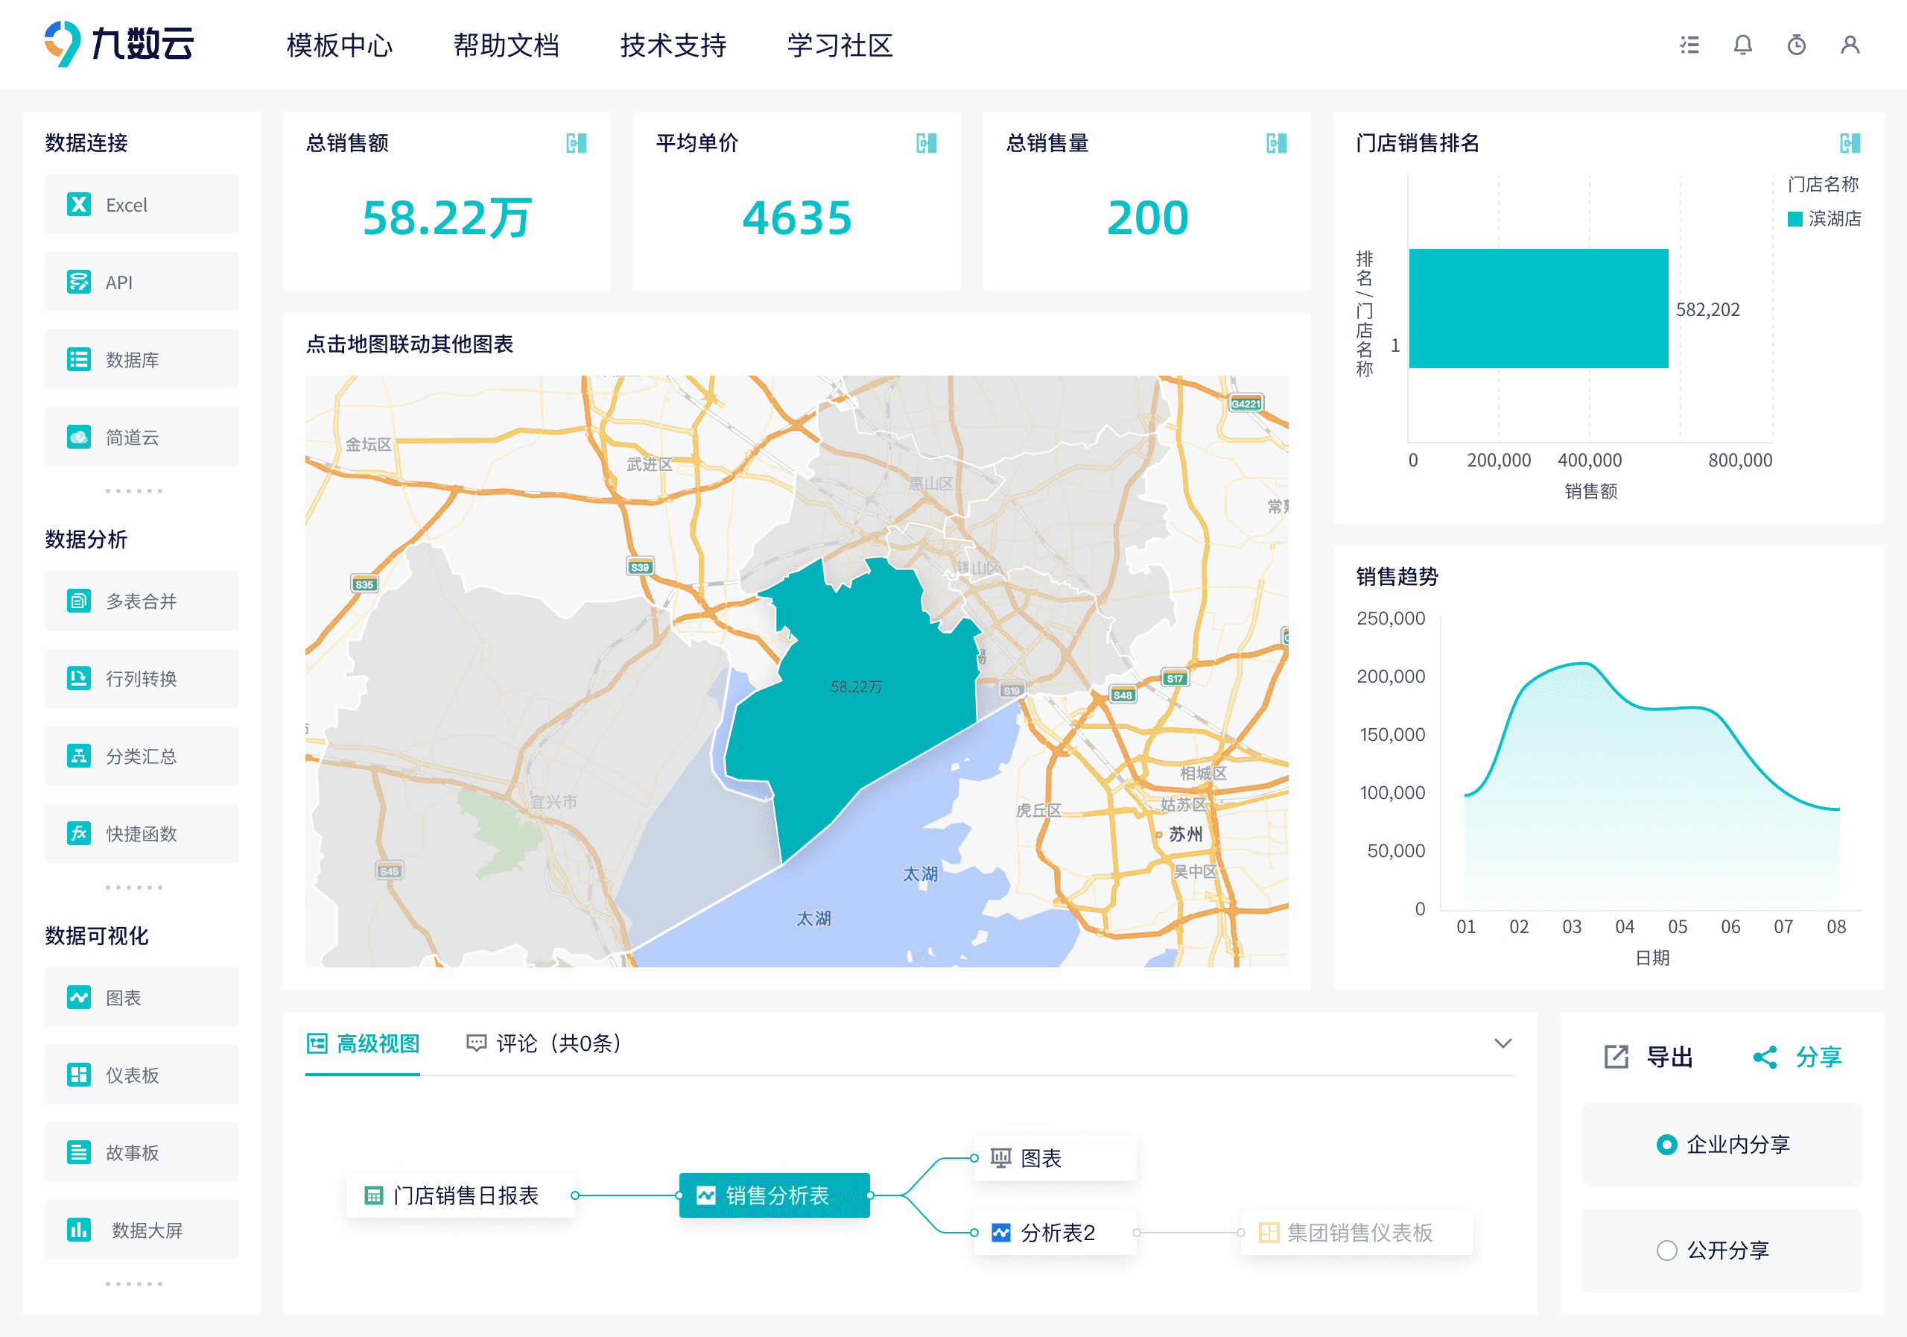Image resolution: width=1907 pixels, height=1337 pixels.
Task: Click the notification bell icon
Action: [x=1742, y=45]
